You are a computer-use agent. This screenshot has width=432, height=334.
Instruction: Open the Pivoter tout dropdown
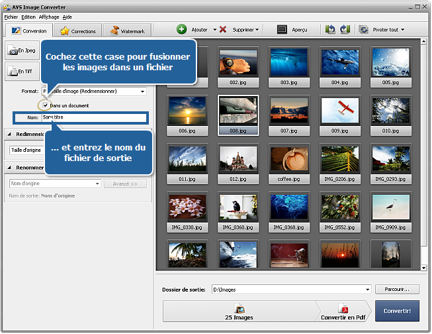click(x=382, y=30)
